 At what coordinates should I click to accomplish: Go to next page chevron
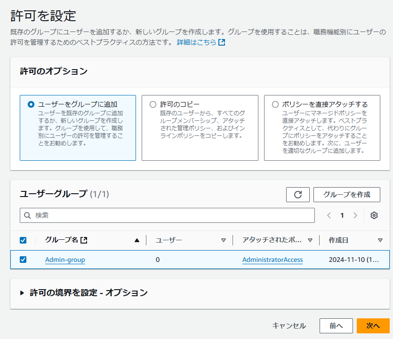click(355, 215)
